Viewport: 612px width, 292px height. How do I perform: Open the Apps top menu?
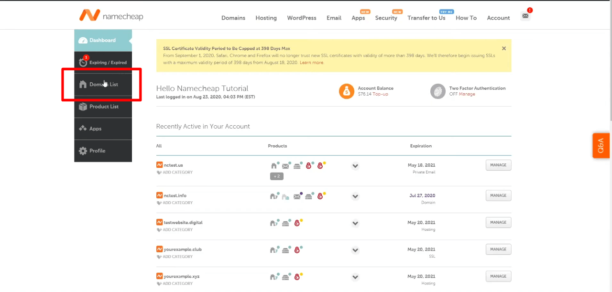358,18
